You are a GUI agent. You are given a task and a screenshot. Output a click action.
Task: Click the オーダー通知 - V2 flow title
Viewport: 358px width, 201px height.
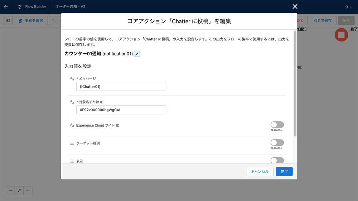(70, 6)
